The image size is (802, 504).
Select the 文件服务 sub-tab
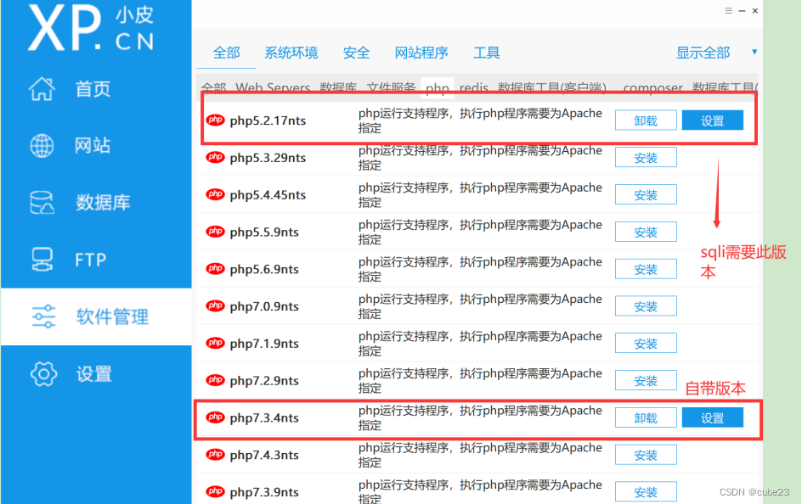392,88
